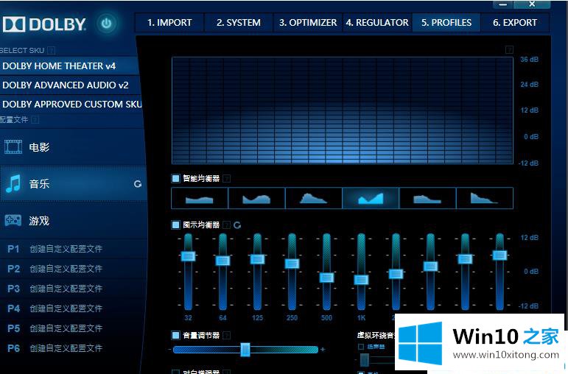Click the 64 Hz equalizer slider handle

pyautogui.click(x=222, y=261)
